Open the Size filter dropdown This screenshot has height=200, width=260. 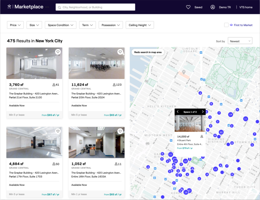coord(34,25)
